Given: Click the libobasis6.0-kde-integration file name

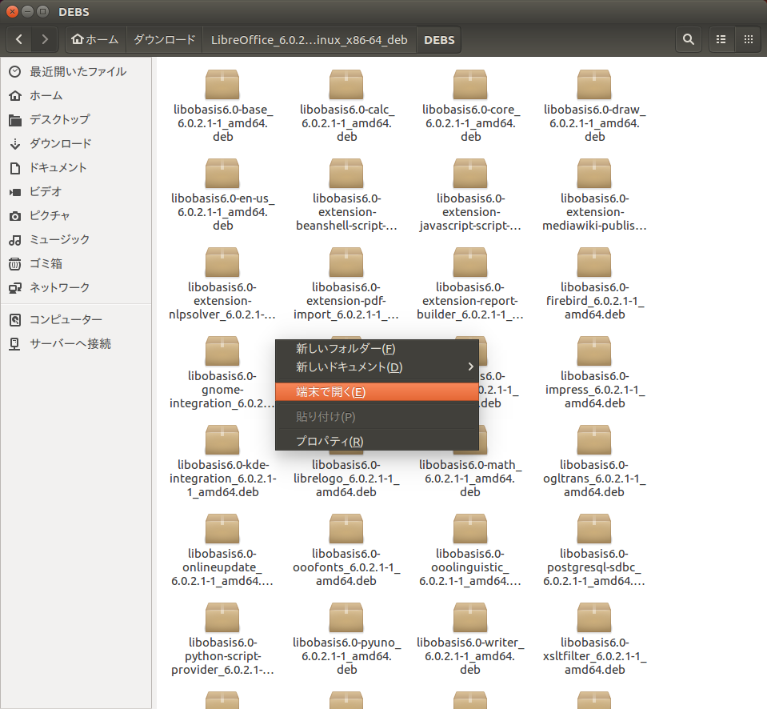Looking at the screenshot, I should (x=222, y=478).
